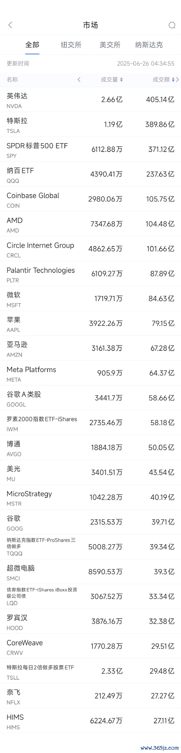
Task: Open the Coinbase Global COIN row
Action: click(x=90, y=199)
